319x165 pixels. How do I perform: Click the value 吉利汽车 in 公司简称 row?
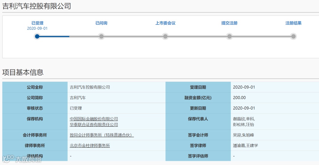(78, 98)
